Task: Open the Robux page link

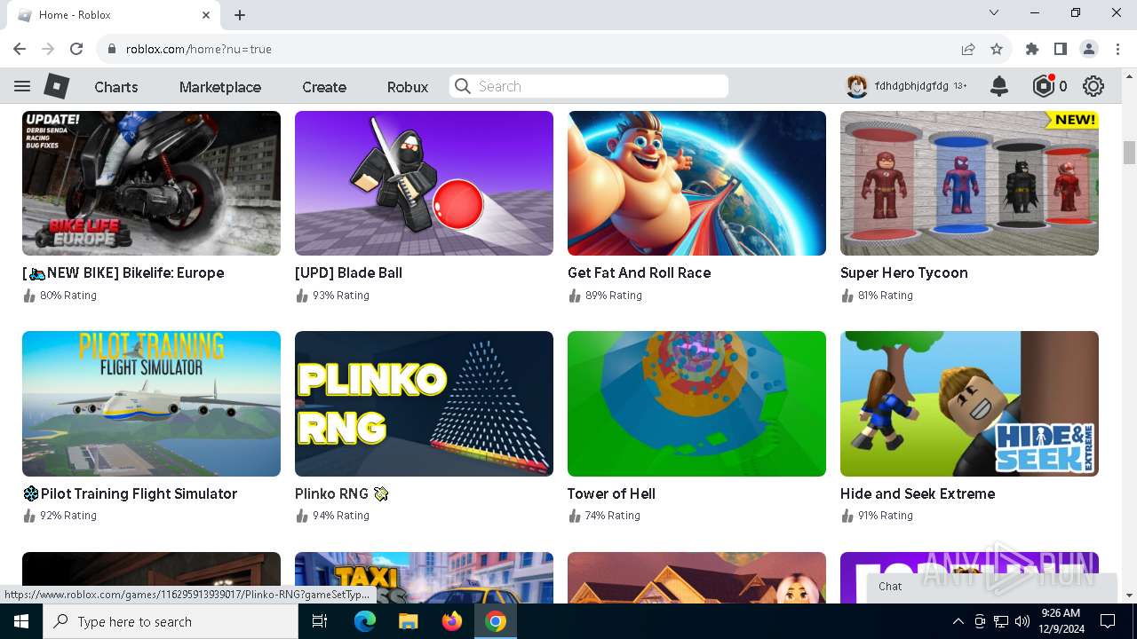Action: [408, 87]
